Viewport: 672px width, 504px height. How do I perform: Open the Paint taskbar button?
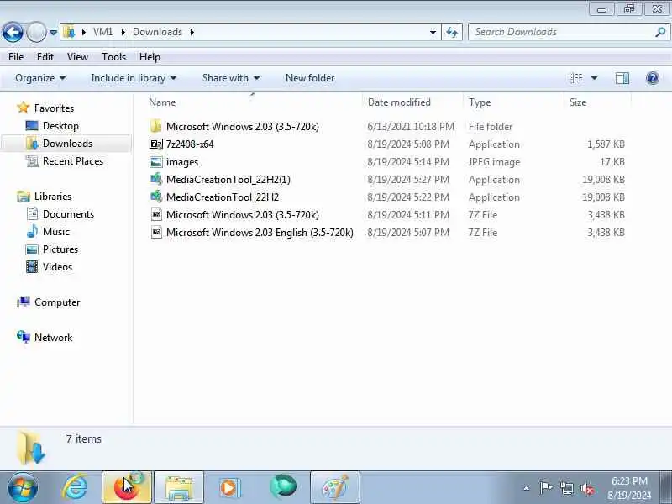[x=334, y=487]
